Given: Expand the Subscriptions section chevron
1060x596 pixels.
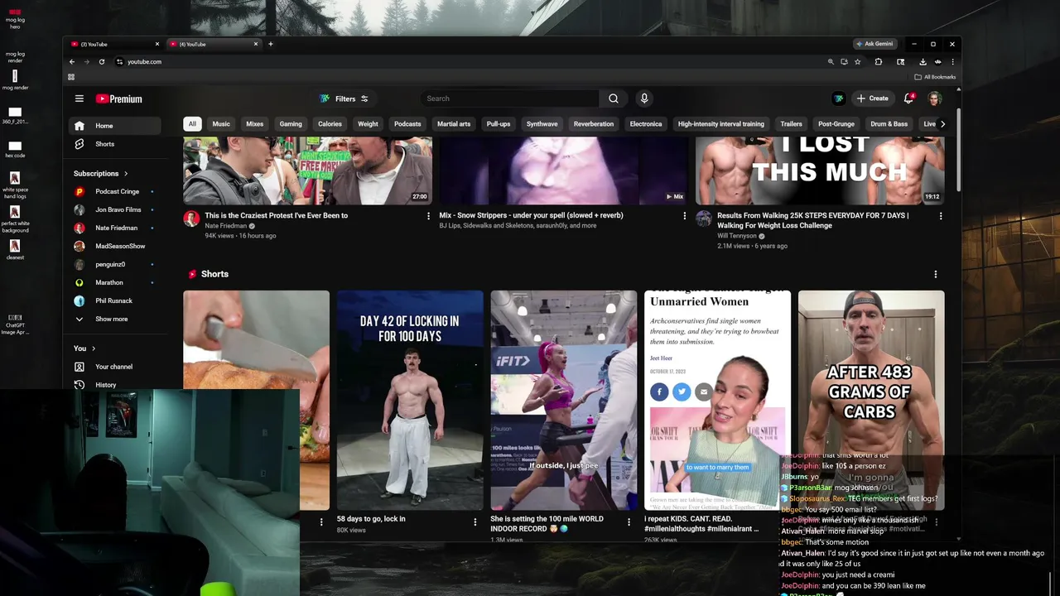Looking at the screenshot, I should [x=126, y=174].
